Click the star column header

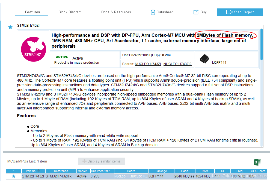tap(14, 171)
